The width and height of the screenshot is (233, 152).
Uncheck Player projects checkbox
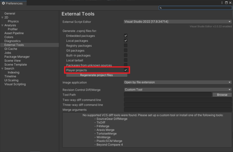pyautogui.click(x=126, y=70)
